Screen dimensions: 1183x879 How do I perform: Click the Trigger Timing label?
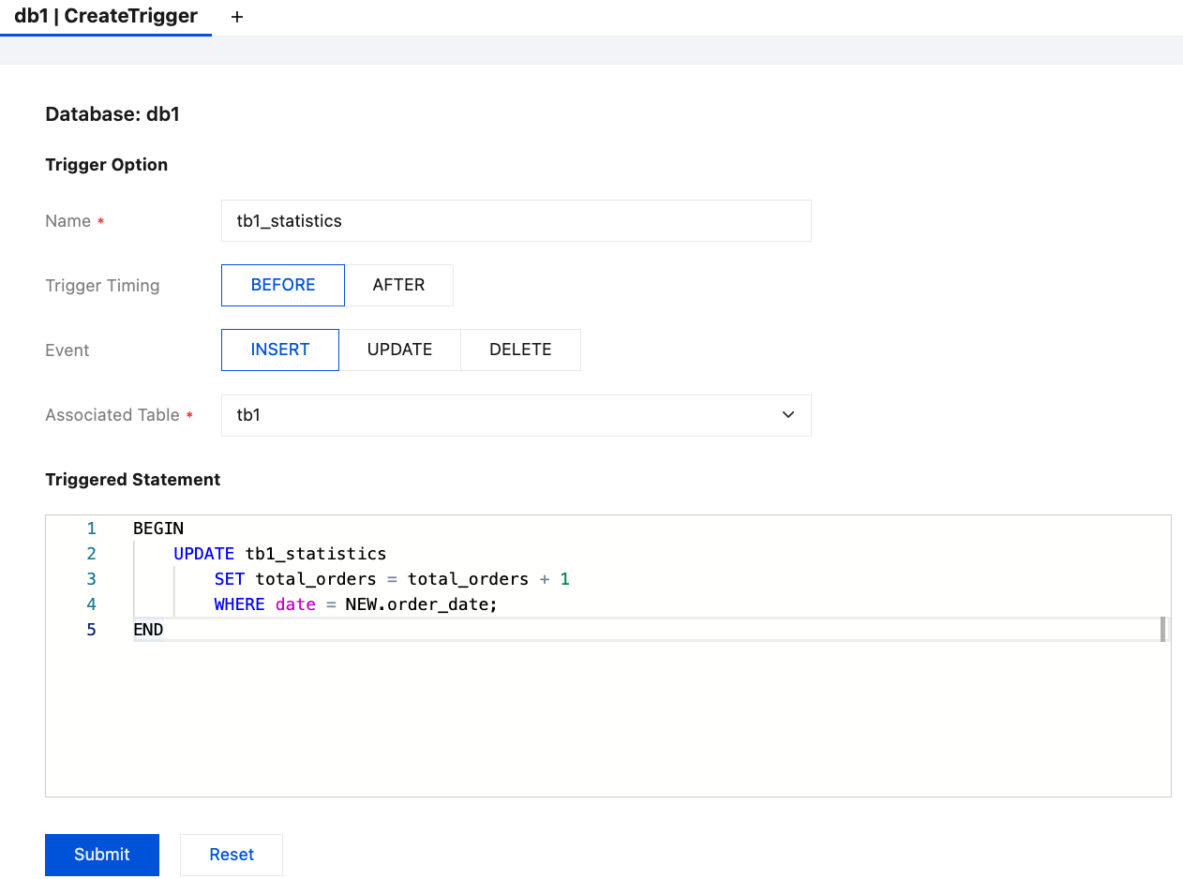coord(102,286)
